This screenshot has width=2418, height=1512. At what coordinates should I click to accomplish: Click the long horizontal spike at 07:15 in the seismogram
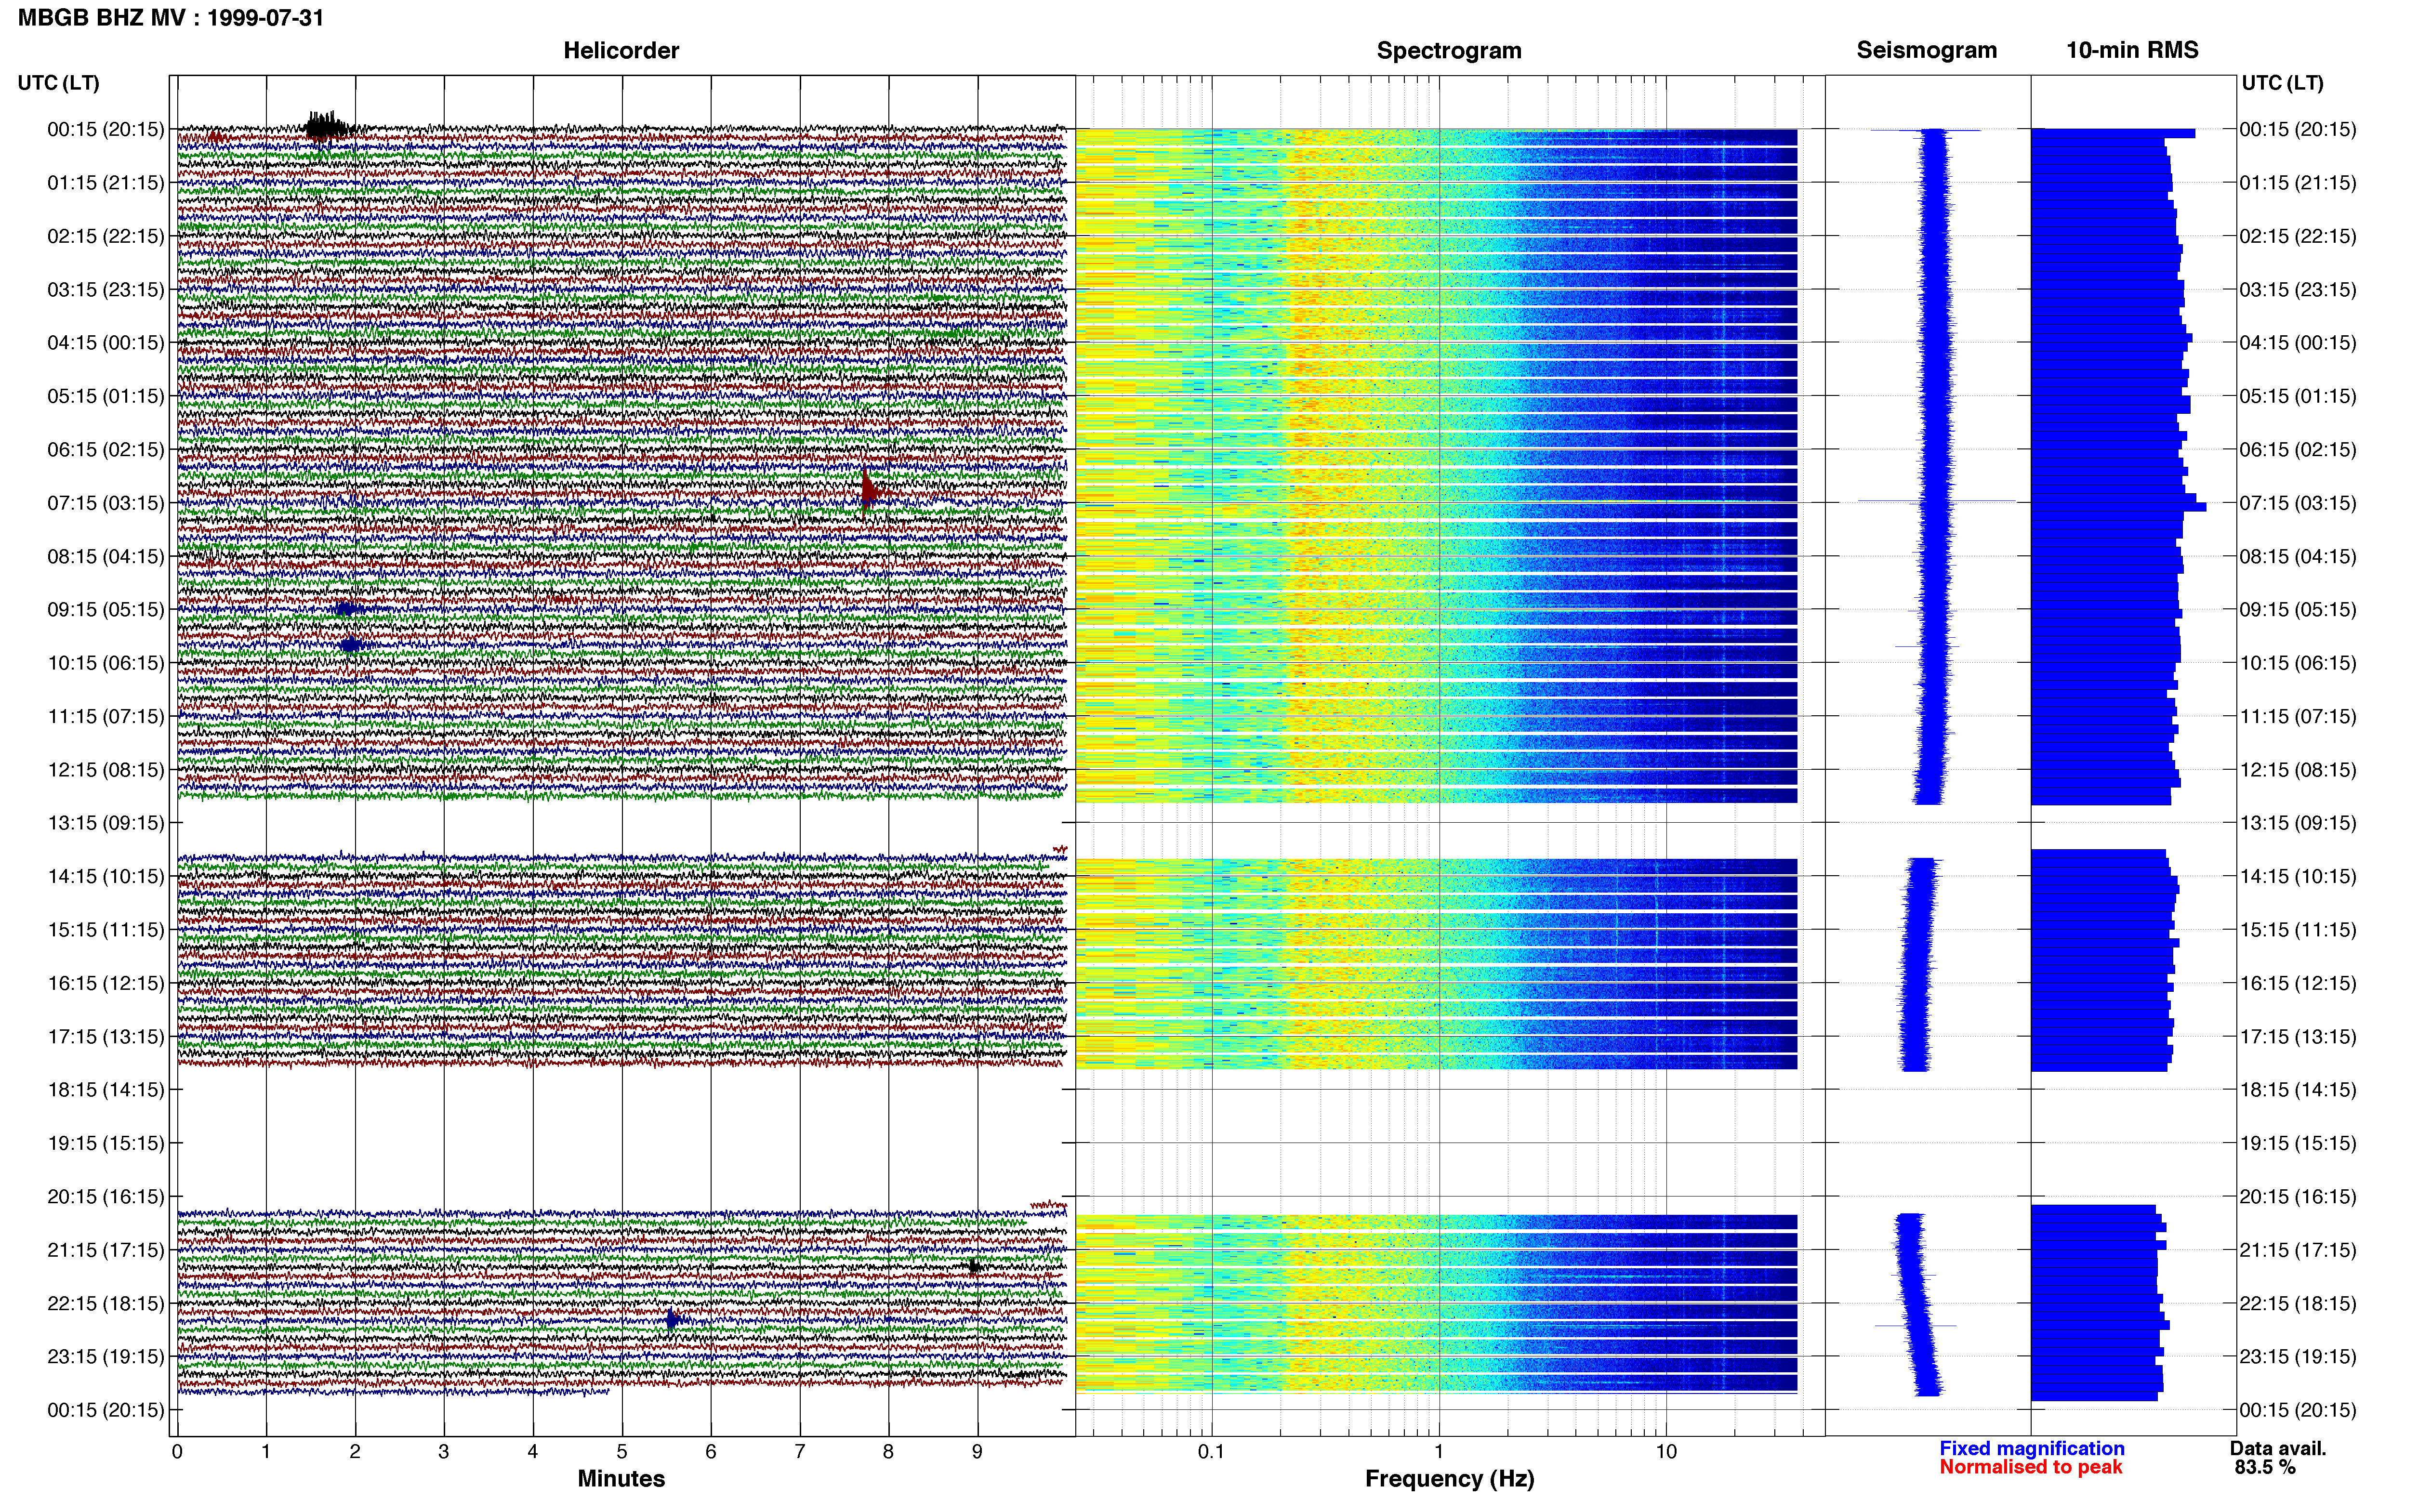[x=1936, y=501]
